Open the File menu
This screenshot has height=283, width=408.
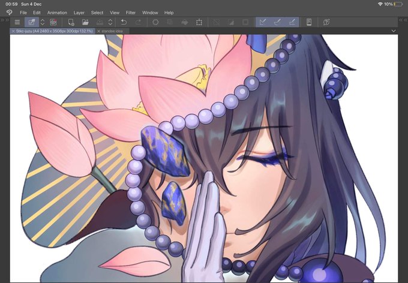(x=23, y=13)
